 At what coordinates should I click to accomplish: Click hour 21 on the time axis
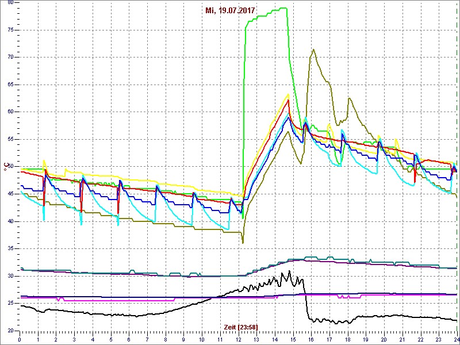coord(402,339)
